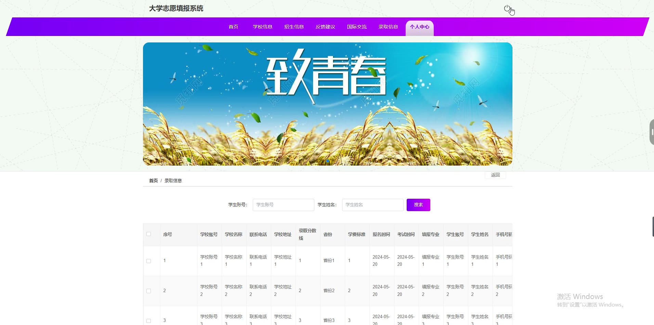Open the 录取信息 navigation tab
This screenshot has height=325, width=654.
pyautogui.click(x=388, y=27)
